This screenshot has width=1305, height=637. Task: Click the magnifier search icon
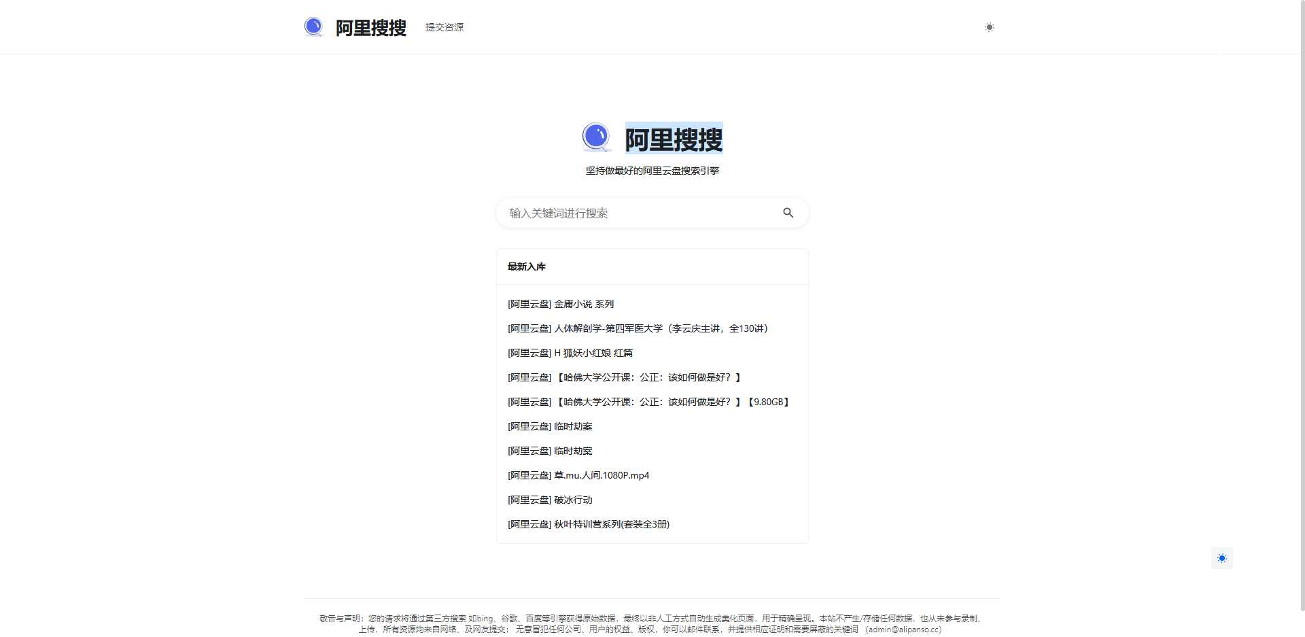pyautogui.click(x=788, y=213)
